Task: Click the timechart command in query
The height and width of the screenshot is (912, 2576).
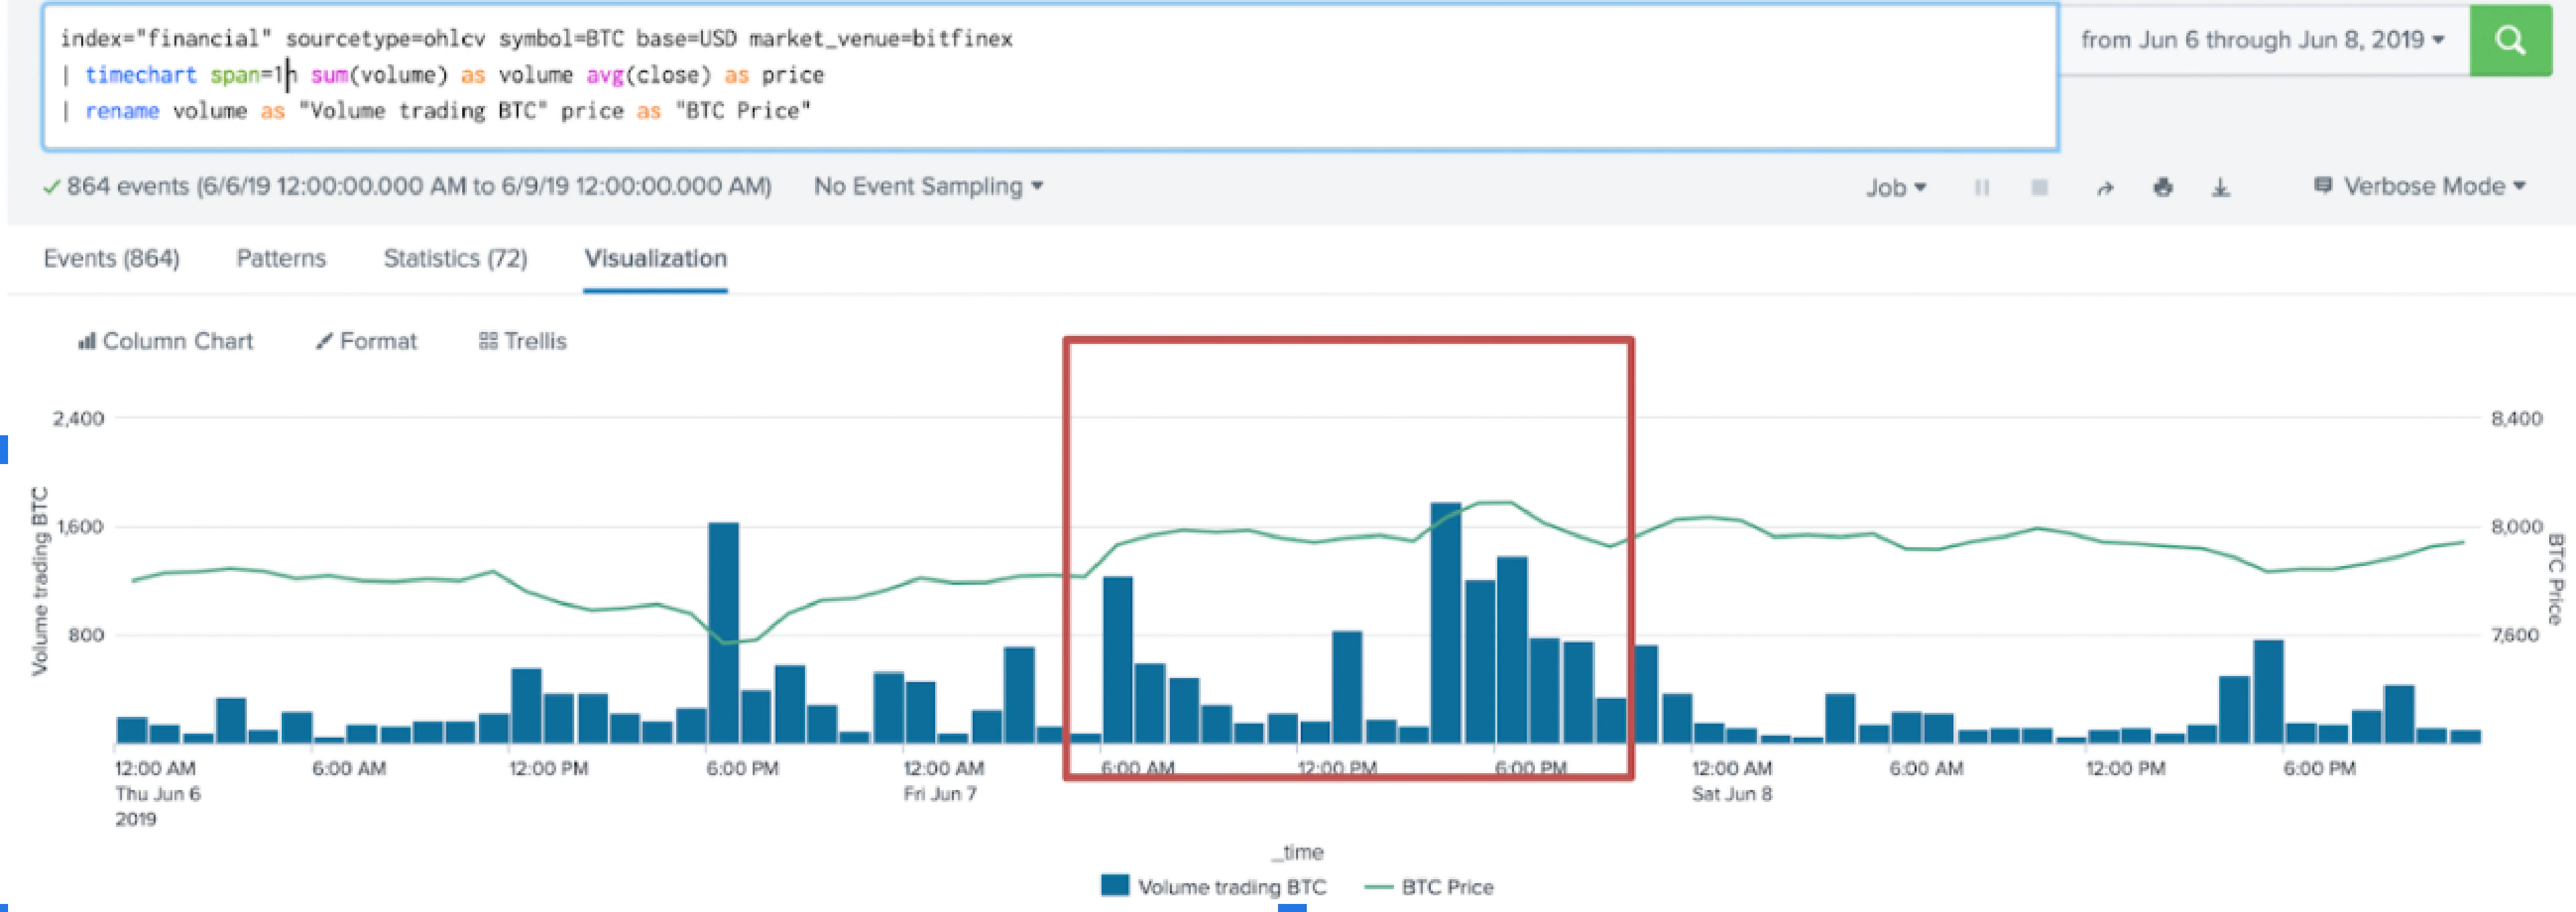Action: pyautogui.click(x=141, y=75)
